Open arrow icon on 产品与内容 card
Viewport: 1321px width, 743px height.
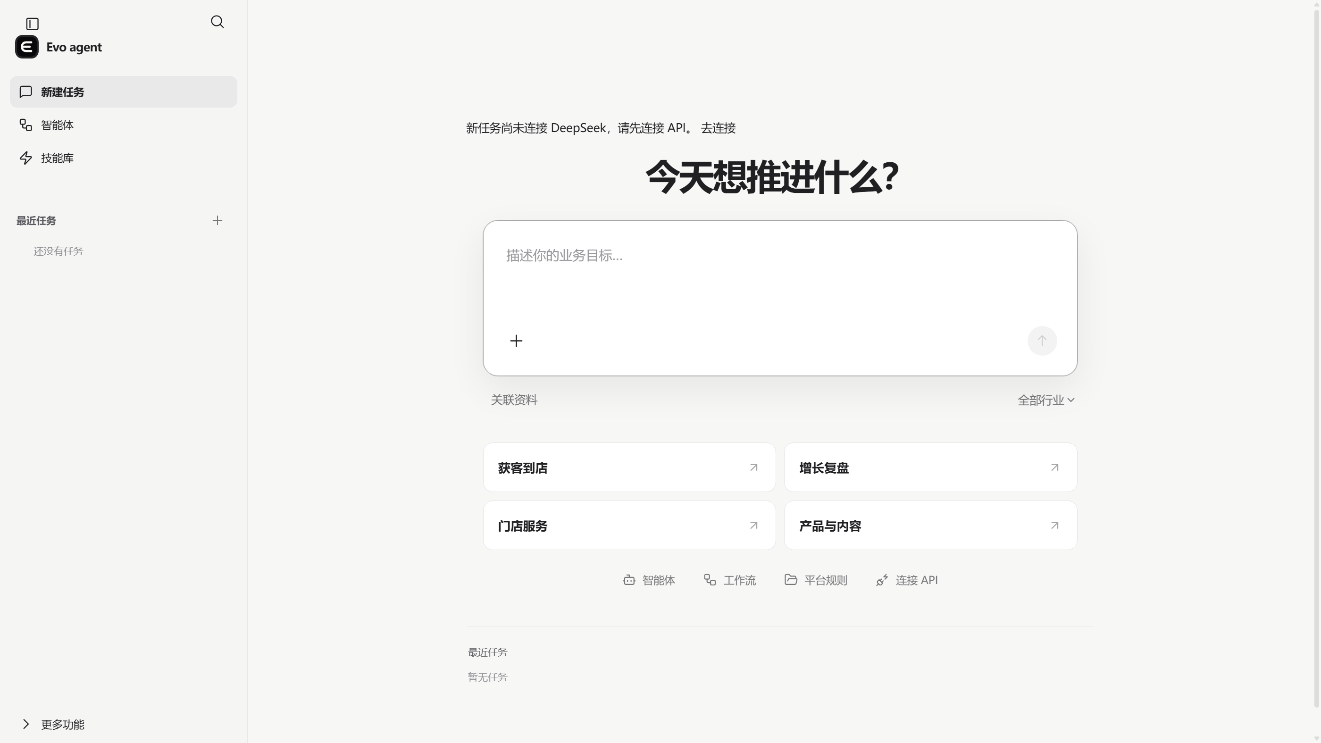tap(1054, 526)
